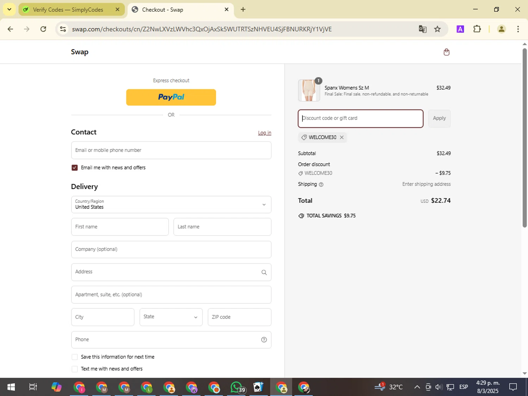Click the Phone input field

tap(171, 340)
